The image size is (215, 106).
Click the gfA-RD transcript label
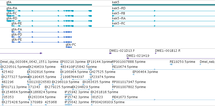pyautogui.click(x=12, y=18)
